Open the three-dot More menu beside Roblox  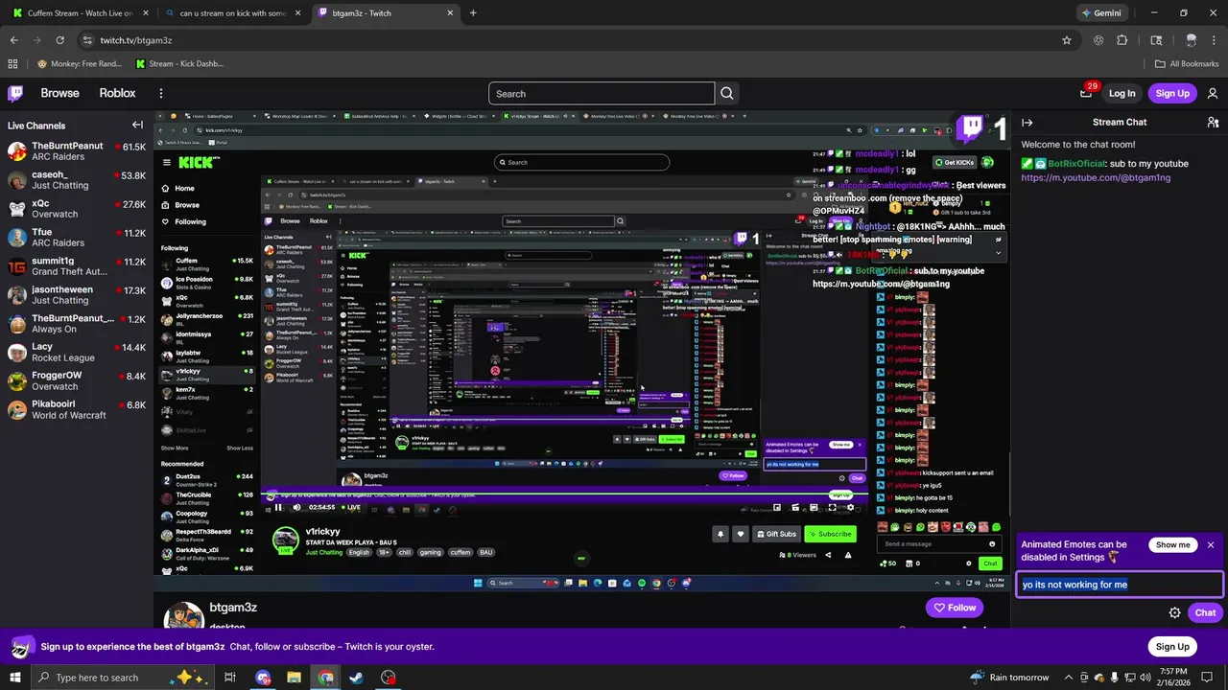pyautogui.click(x=161, y=93)
